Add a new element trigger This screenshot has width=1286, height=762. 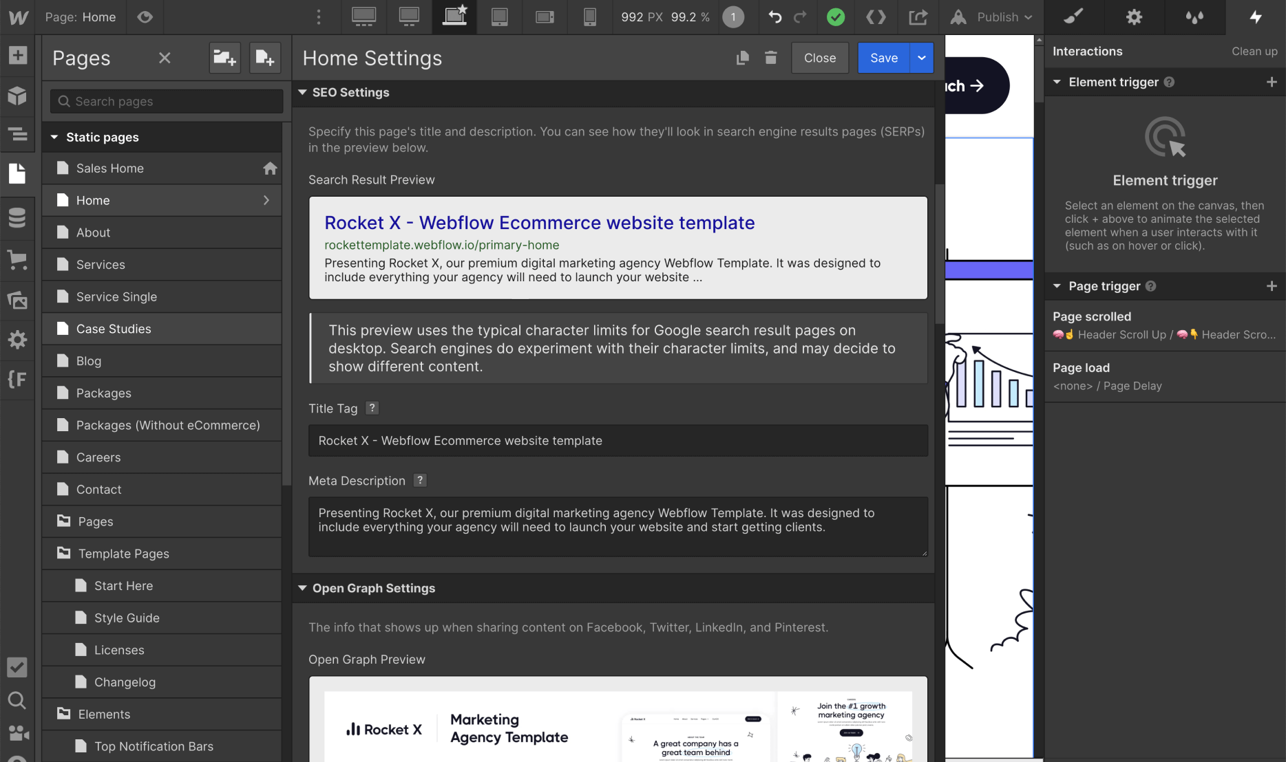pos(1272,82)
